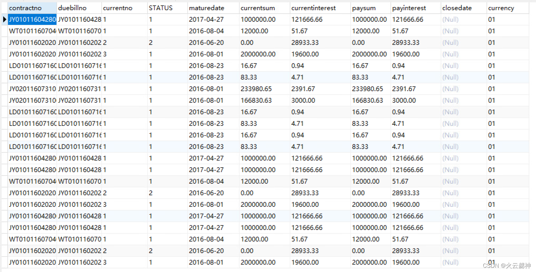Select STATUS cell in the 166830.63 row
536x272 pixels.
(x=167, y=101)
